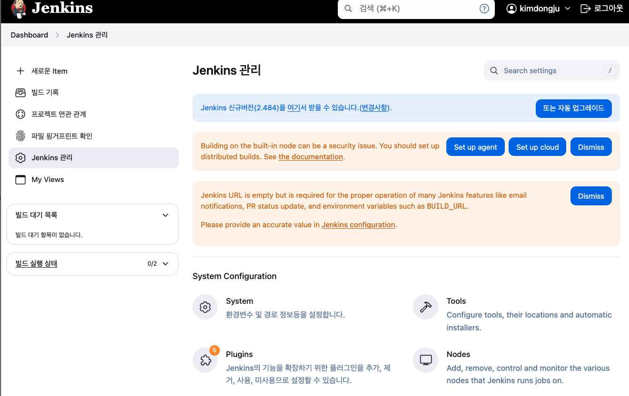Click the 또는 자동 업그레이드 button
The image size is (629, 396).
[574, 108]
